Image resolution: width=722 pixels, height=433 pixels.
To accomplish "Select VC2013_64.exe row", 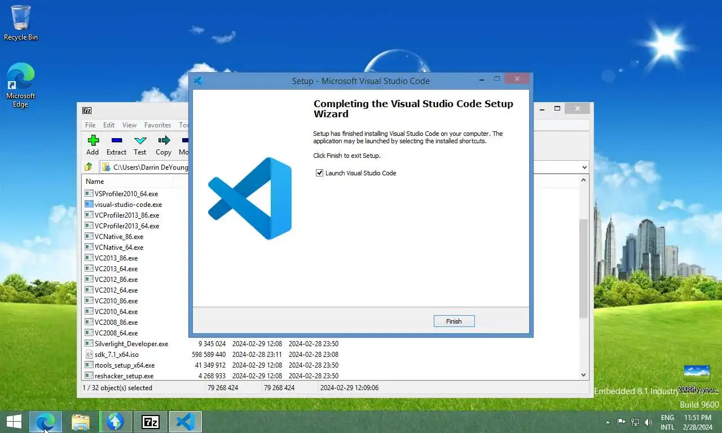I will (x=116, y=269).
